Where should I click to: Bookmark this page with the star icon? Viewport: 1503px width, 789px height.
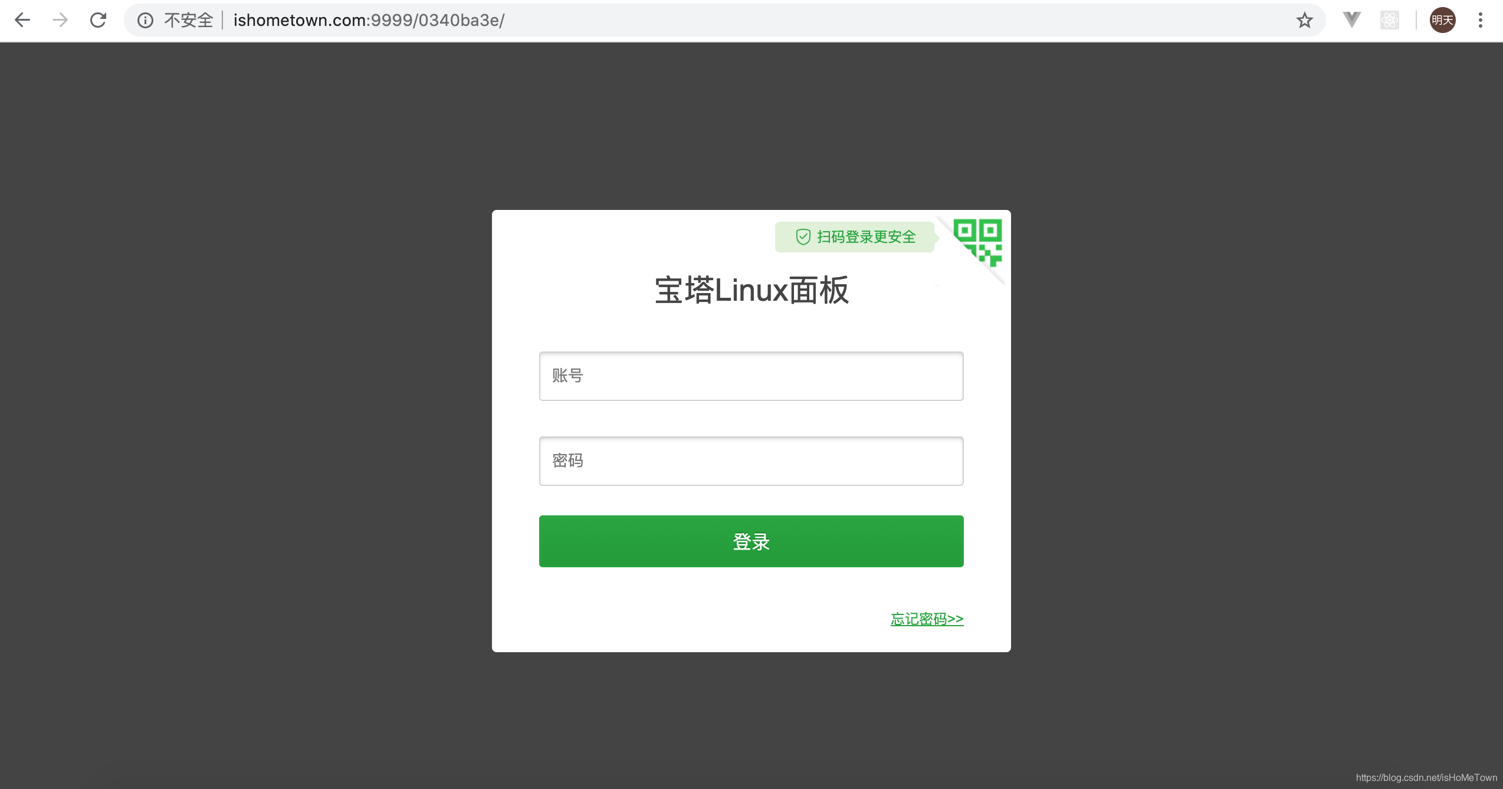click(x=1304, y=21)
